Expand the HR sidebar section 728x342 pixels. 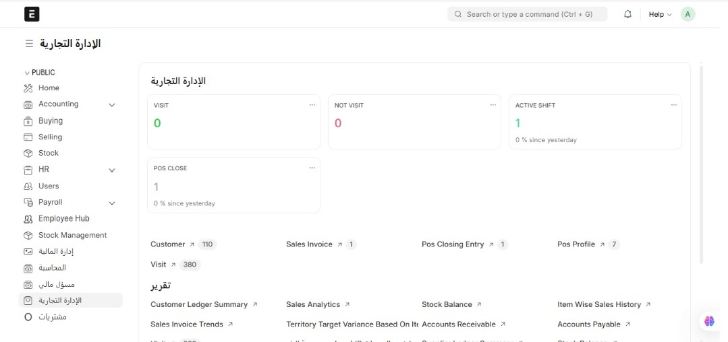point(112,170)
